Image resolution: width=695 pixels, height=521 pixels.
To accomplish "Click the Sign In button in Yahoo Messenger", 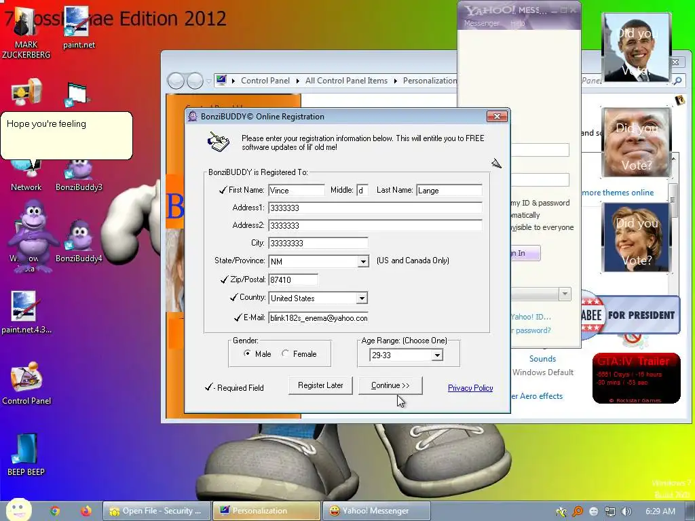I will tap(525, 253).
